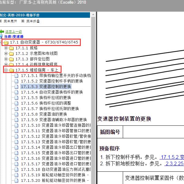184x184 pixels.
Task: Click the page icon of 17.1.5.7
Action: pyautogui.click(x=17, y=109)
